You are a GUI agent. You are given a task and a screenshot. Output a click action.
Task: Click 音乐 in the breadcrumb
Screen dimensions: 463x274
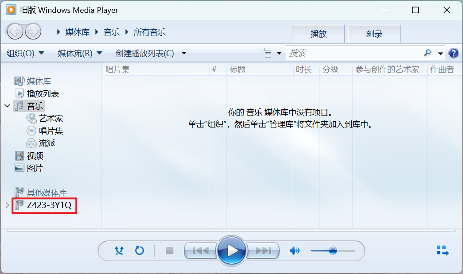click(x=112, y=32)
